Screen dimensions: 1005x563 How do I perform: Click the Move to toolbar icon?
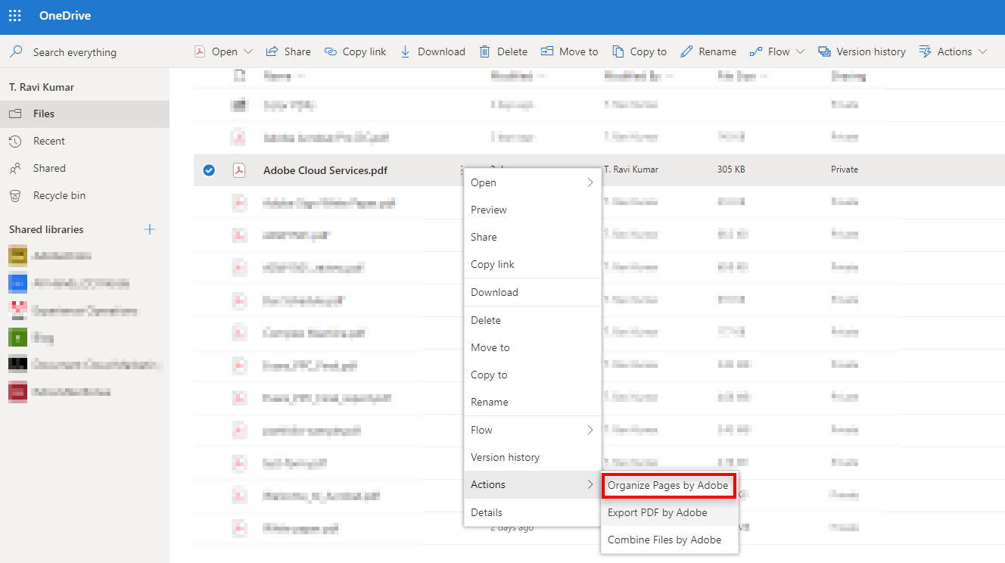click(547, 51)
